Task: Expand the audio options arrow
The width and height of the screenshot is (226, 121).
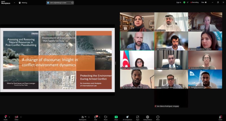Action: (9, 117)
